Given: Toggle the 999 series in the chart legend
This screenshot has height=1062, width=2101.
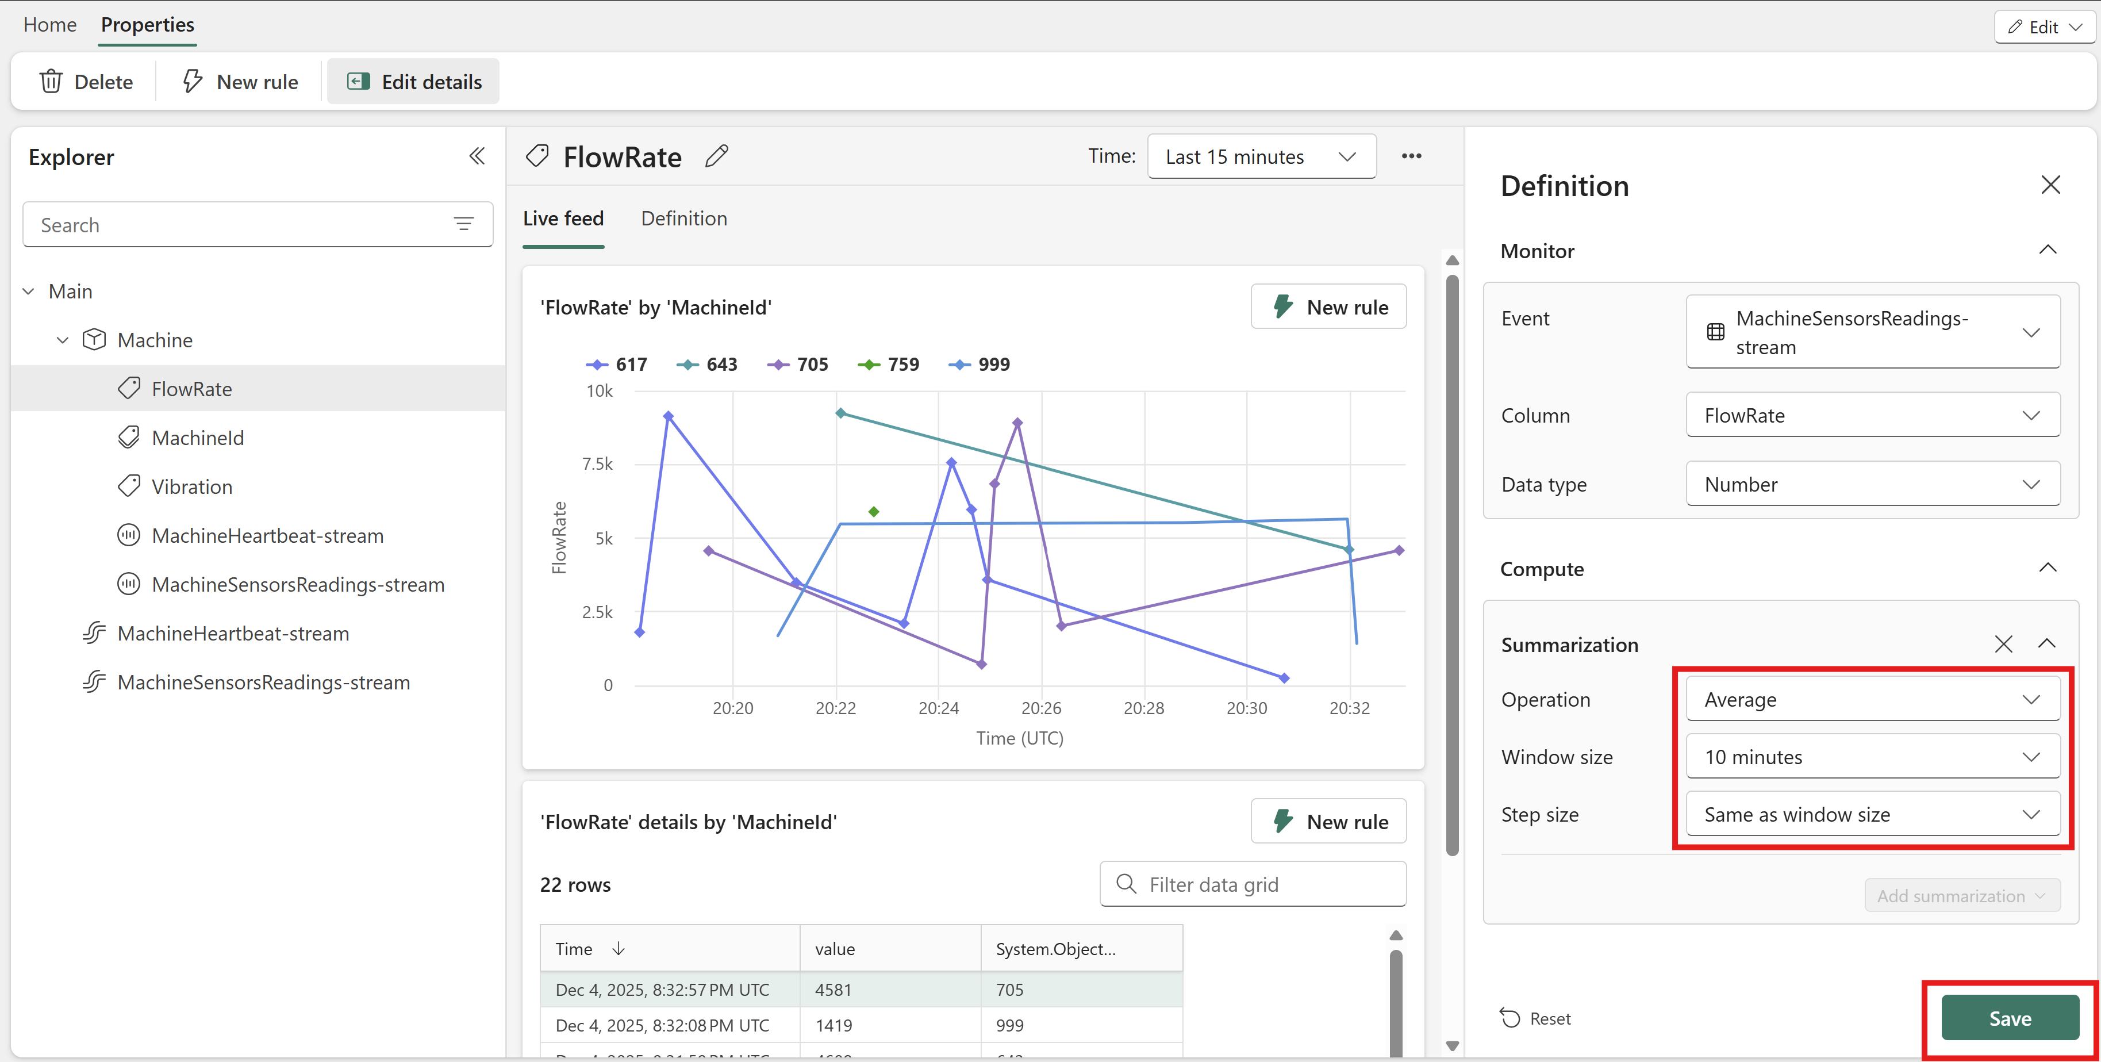Looking at the screenshot, I should 979,365.
